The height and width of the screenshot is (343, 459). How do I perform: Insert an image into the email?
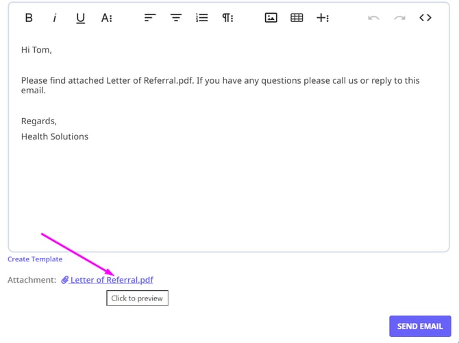point(271,18)
